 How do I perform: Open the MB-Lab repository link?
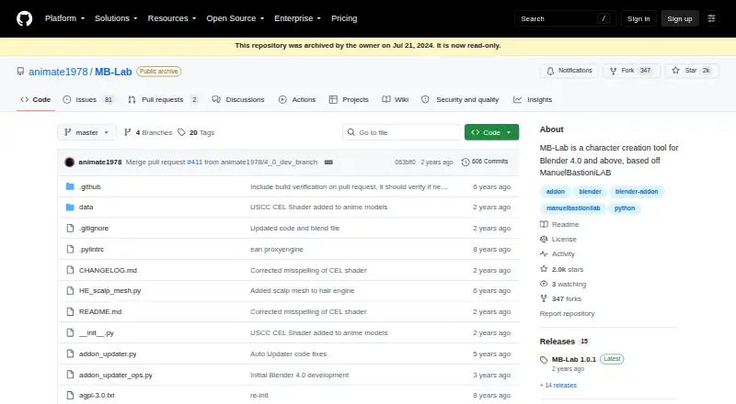113,72
